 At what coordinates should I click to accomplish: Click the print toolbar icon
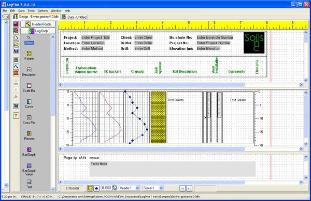(16, 60)
